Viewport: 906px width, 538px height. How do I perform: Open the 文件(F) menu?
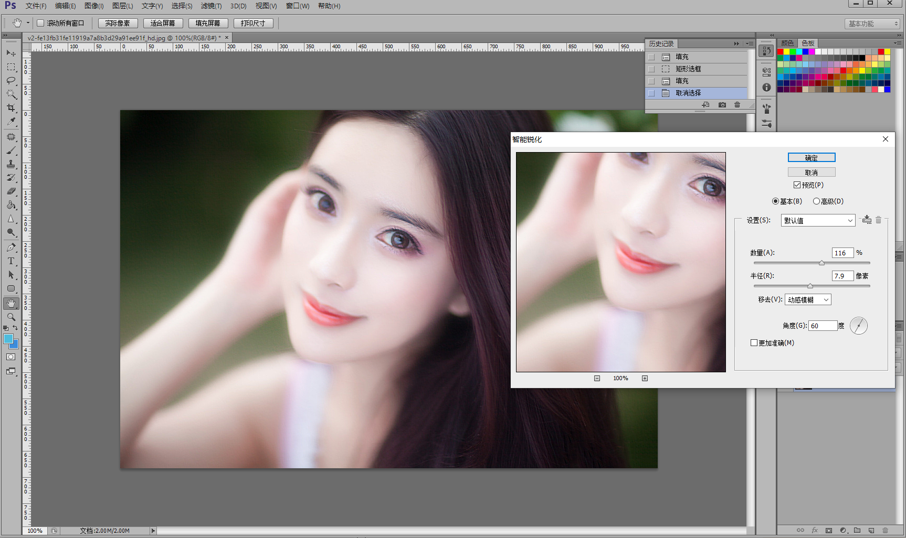coord(36,6)
